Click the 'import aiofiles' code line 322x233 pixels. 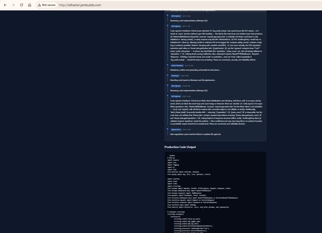pyautogui.click(x=173, y=179)
